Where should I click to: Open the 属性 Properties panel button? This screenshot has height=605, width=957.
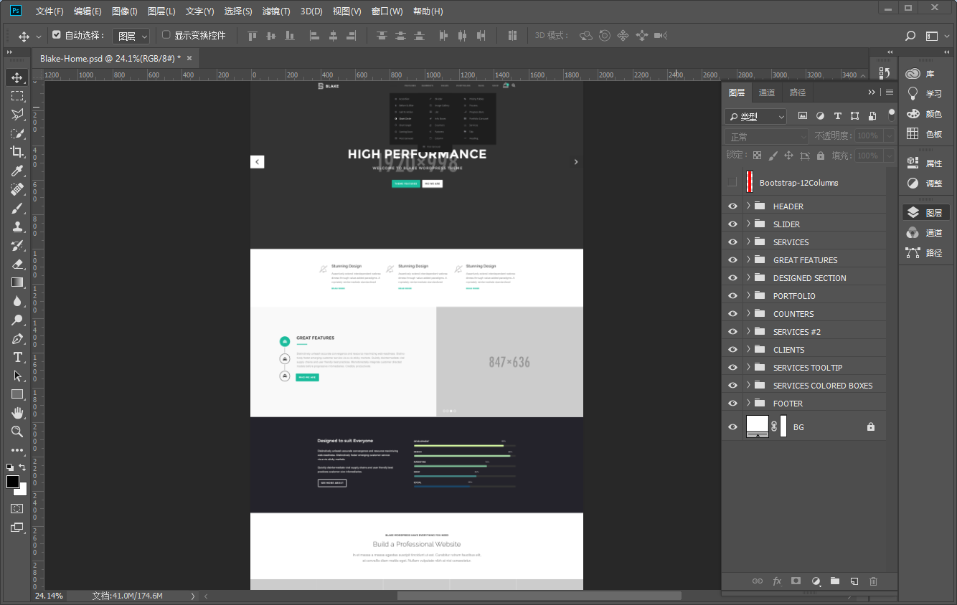coord(924,163)
